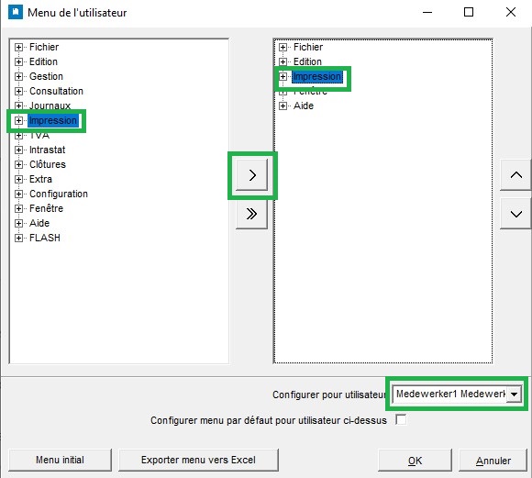The height and width of the screenshot is (478, 532).
Task: Click the Menu initial button
Action: tap(60, 460)
